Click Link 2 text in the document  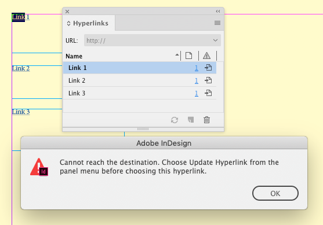pos(21,68)
